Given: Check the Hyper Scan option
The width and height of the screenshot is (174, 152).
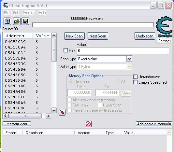Looking at the screenshot, I should point(100,105).
